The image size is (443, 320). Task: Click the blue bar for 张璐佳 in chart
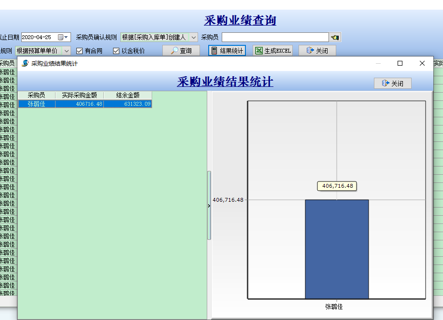tap(336, 249)
